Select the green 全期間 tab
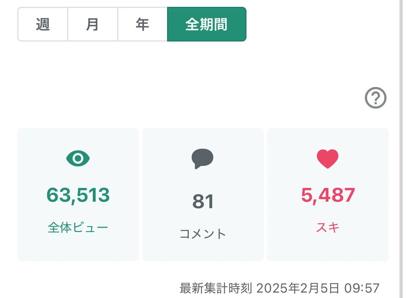This screenshot has width=406, height=298. (x=207, y=24)
